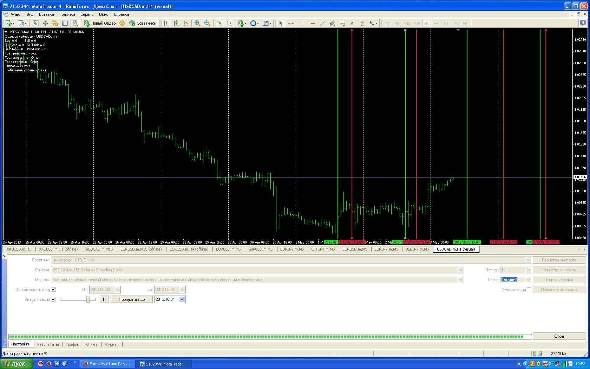Open the Navigator panel via star-folder icon

[55, 23]
